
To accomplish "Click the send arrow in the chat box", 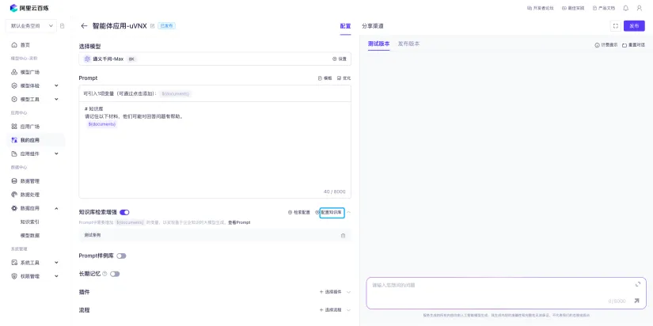I will [x=636, y=301].
